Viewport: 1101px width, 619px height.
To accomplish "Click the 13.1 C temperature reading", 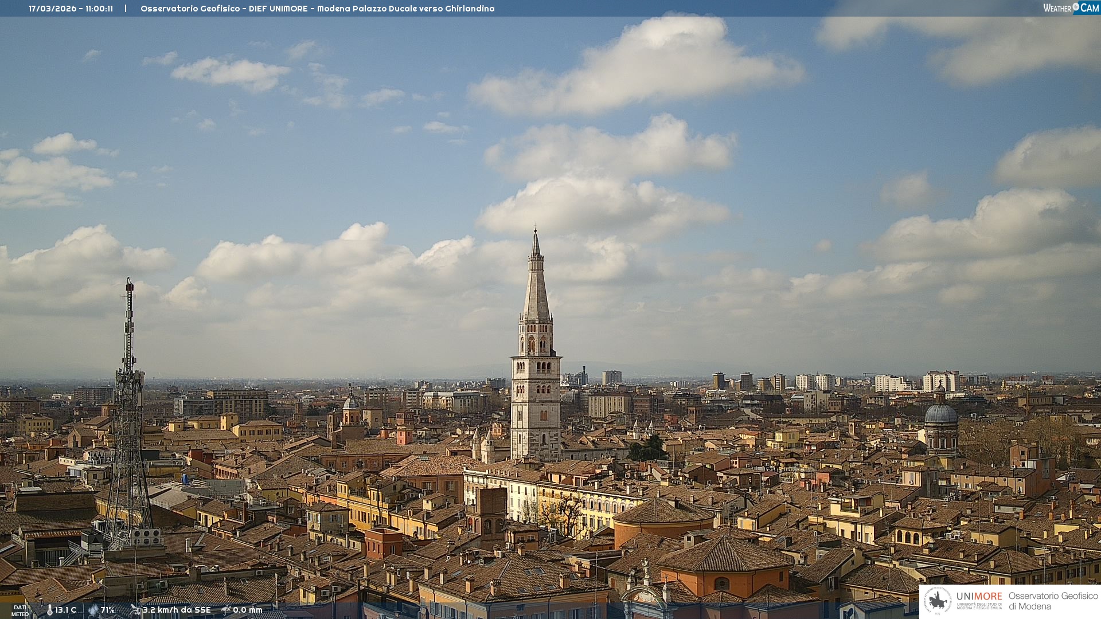I will point(65,610).
